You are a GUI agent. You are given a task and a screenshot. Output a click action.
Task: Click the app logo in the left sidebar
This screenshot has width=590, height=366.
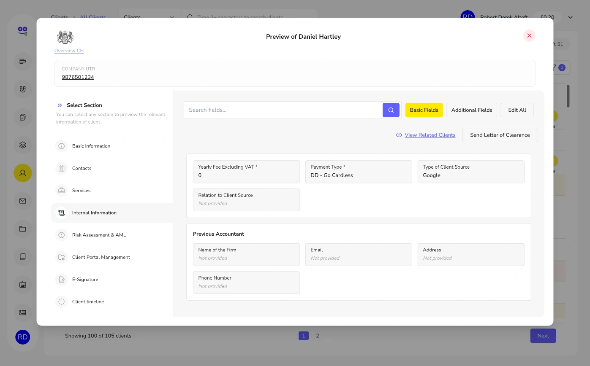[22, 31]
